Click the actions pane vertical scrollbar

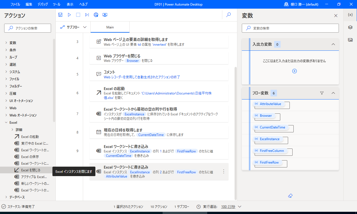[54, 80]
